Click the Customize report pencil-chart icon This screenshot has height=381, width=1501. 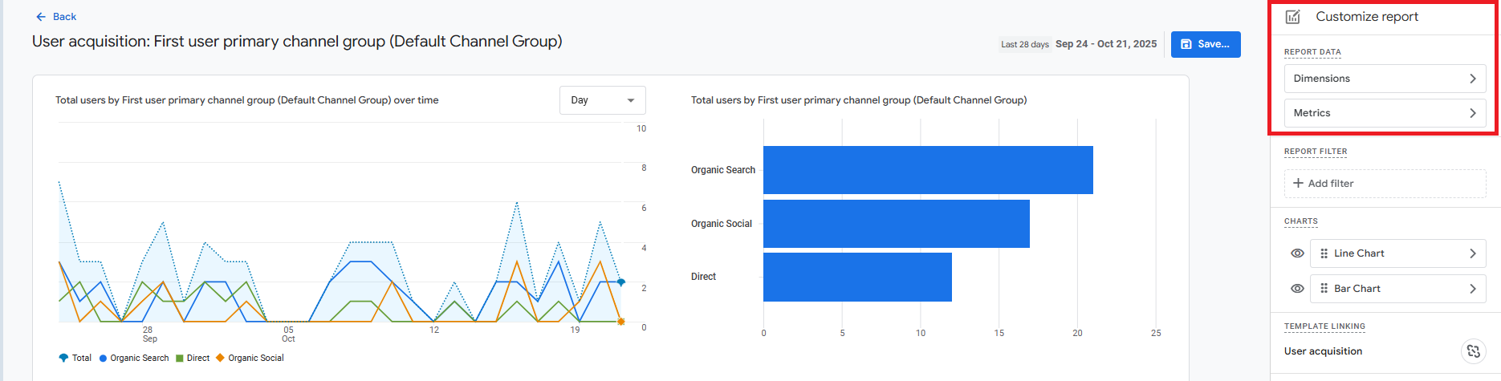pyautogui.click(x=1293, y=17)
